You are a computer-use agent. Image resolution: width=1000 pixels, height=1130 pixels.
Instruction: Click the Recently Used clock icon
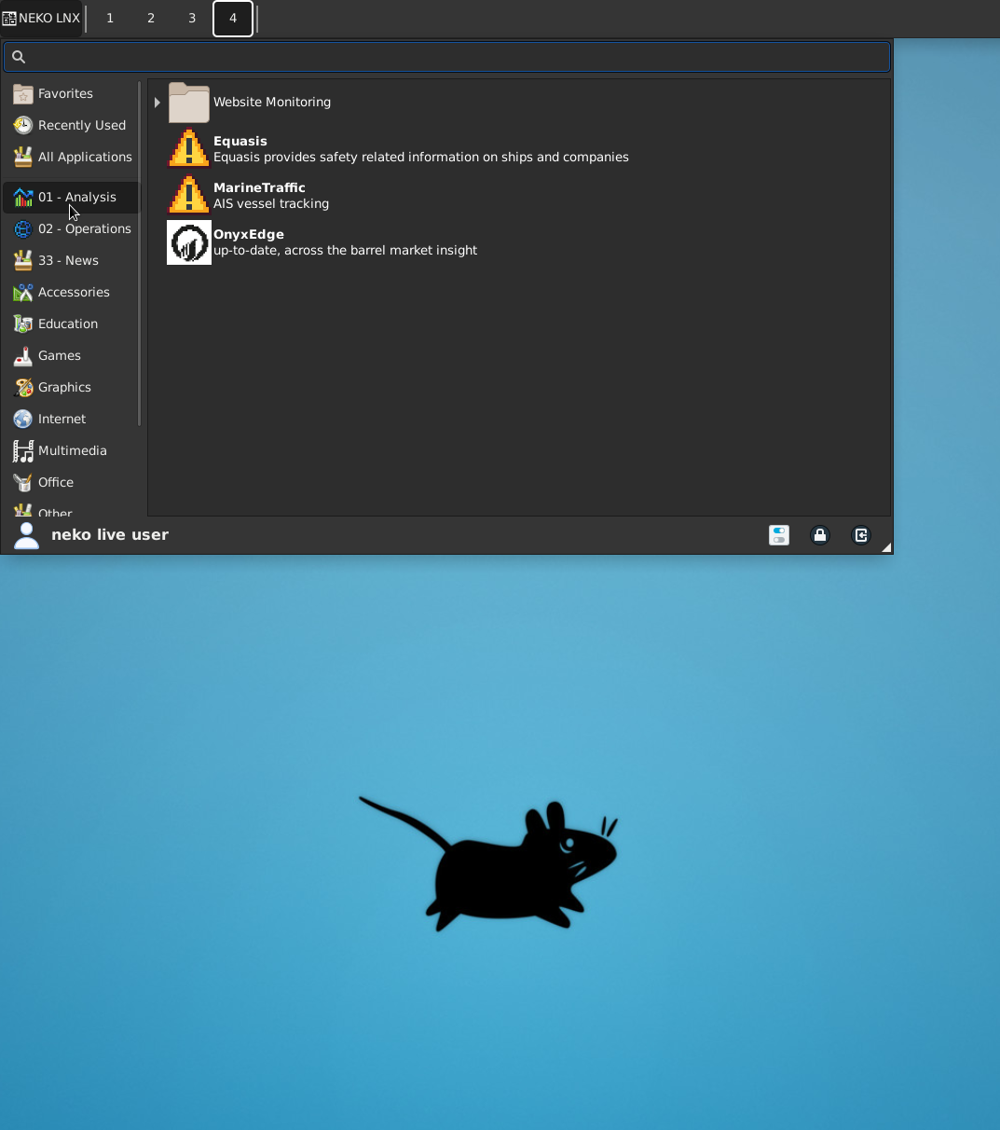click(x=23, y=125)
